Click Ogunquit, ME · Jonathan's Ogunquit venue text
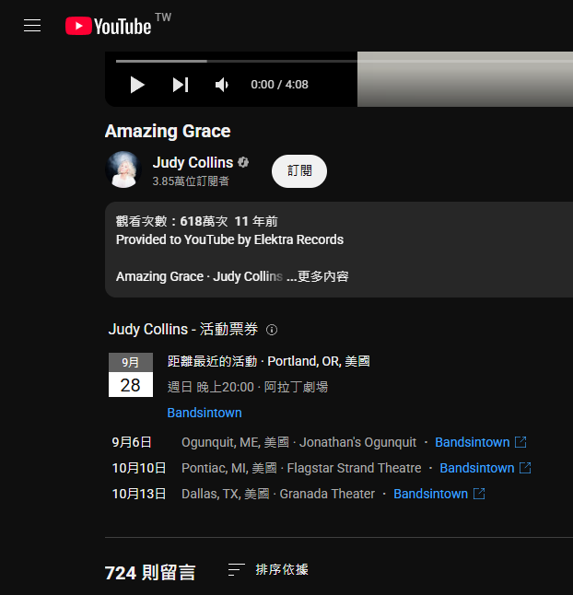This screenshot has height=595, width=573. pos(298,442)
